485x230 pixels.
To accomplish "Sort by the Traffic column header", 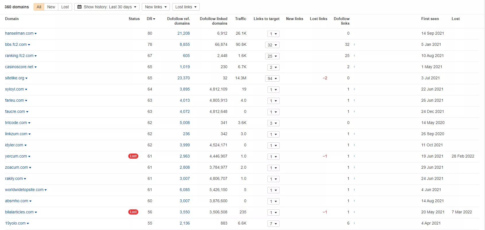I will click(x=241, y=19).
